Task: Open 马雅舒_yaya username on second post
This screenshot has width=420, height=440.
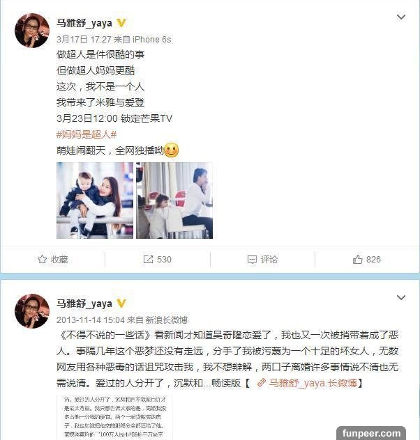Action: (x=84, y=304)
